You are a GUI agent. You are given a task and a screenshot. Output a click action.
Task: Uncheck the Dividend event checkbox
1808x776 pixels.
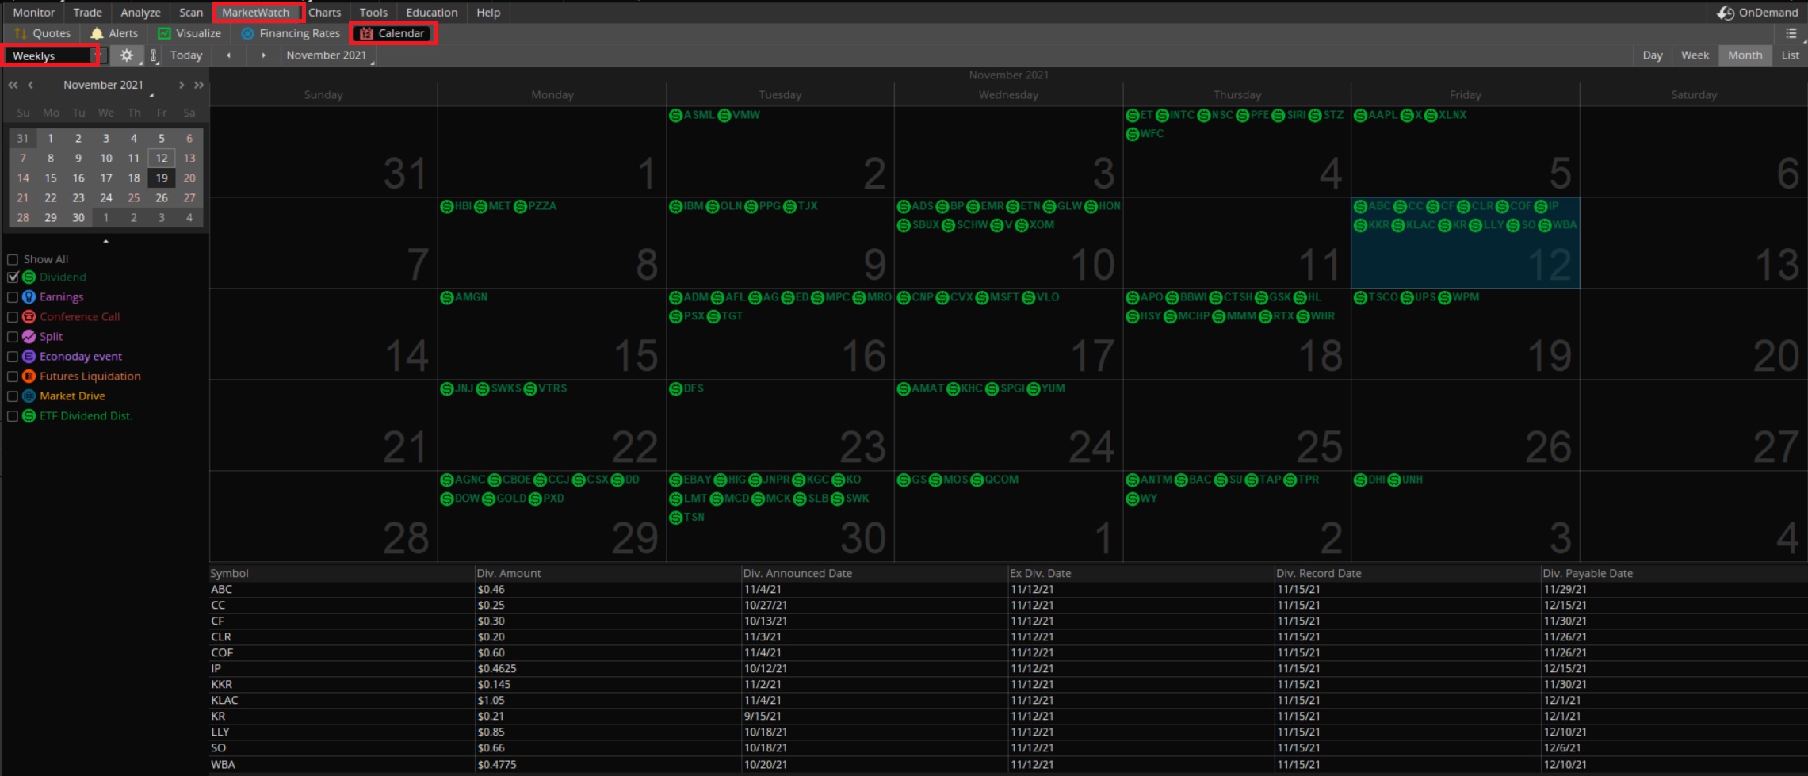(x=13, y=277)
